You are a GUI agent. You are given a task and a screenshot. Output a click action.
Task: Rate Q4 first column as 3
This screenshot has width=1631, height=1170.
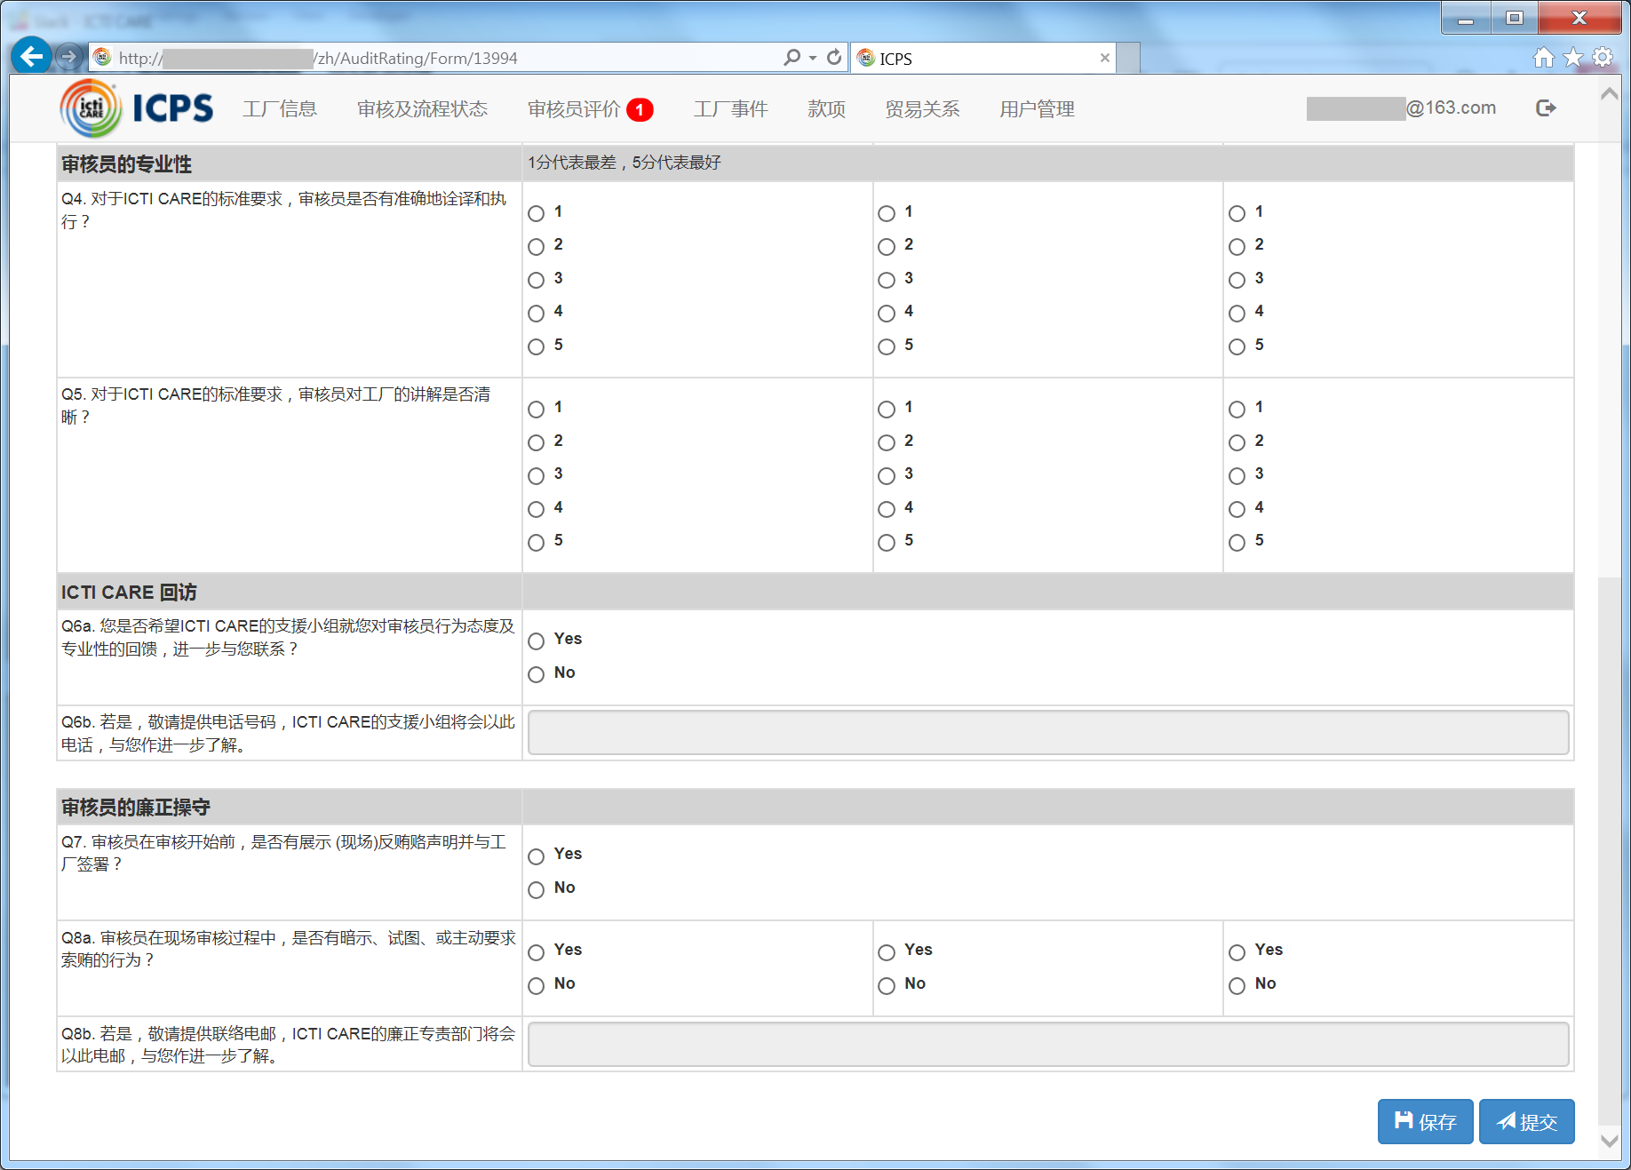click(537, 280)
